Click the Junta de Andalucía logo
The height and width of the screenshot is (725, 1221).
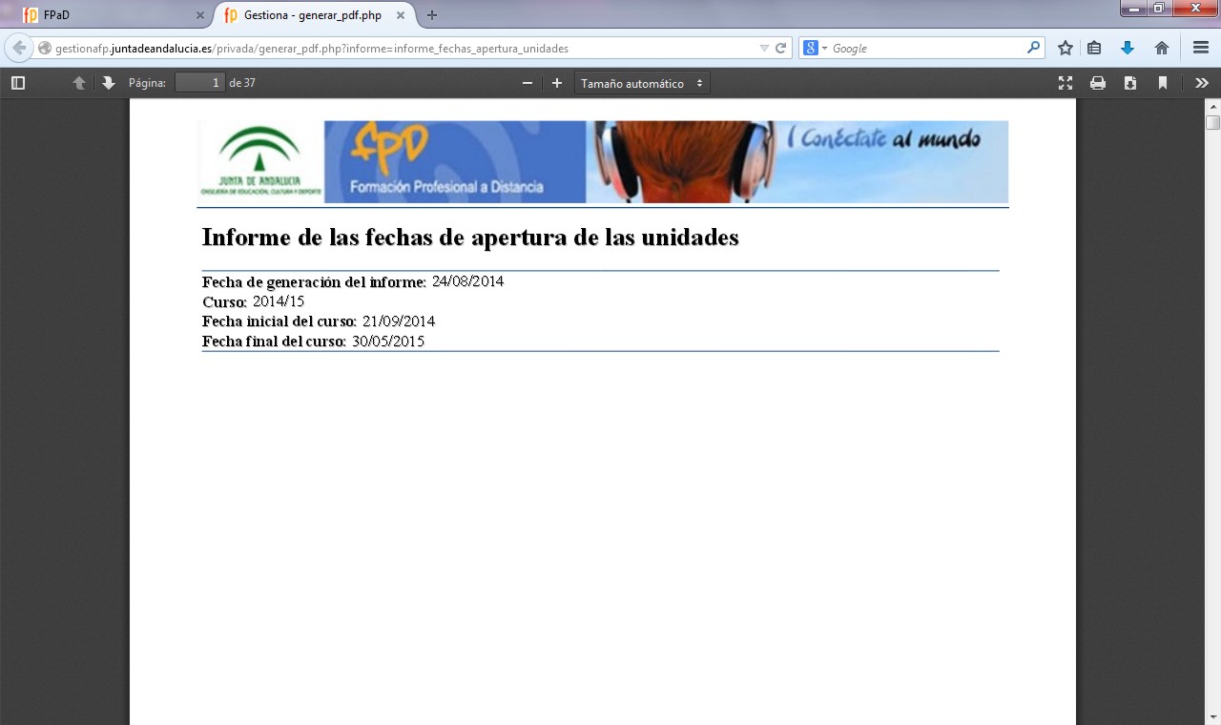click(x=260, y=161)
